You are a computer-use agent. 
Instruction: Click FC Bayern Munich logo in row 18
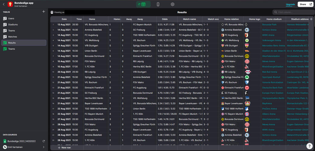pos(247,114)
